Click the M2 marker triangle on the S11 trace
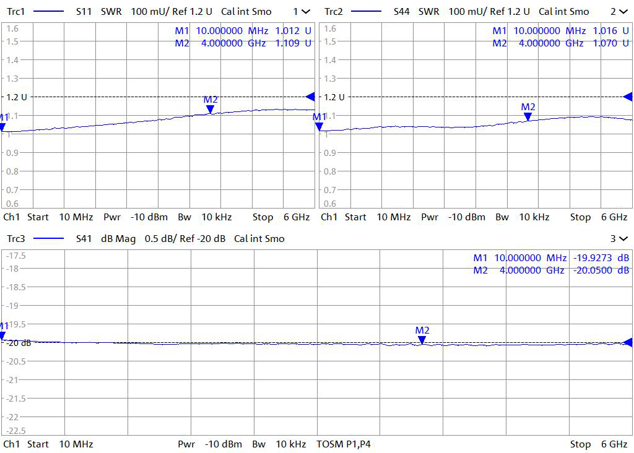This screenshot has height=453, width=634. pos(211,110)
